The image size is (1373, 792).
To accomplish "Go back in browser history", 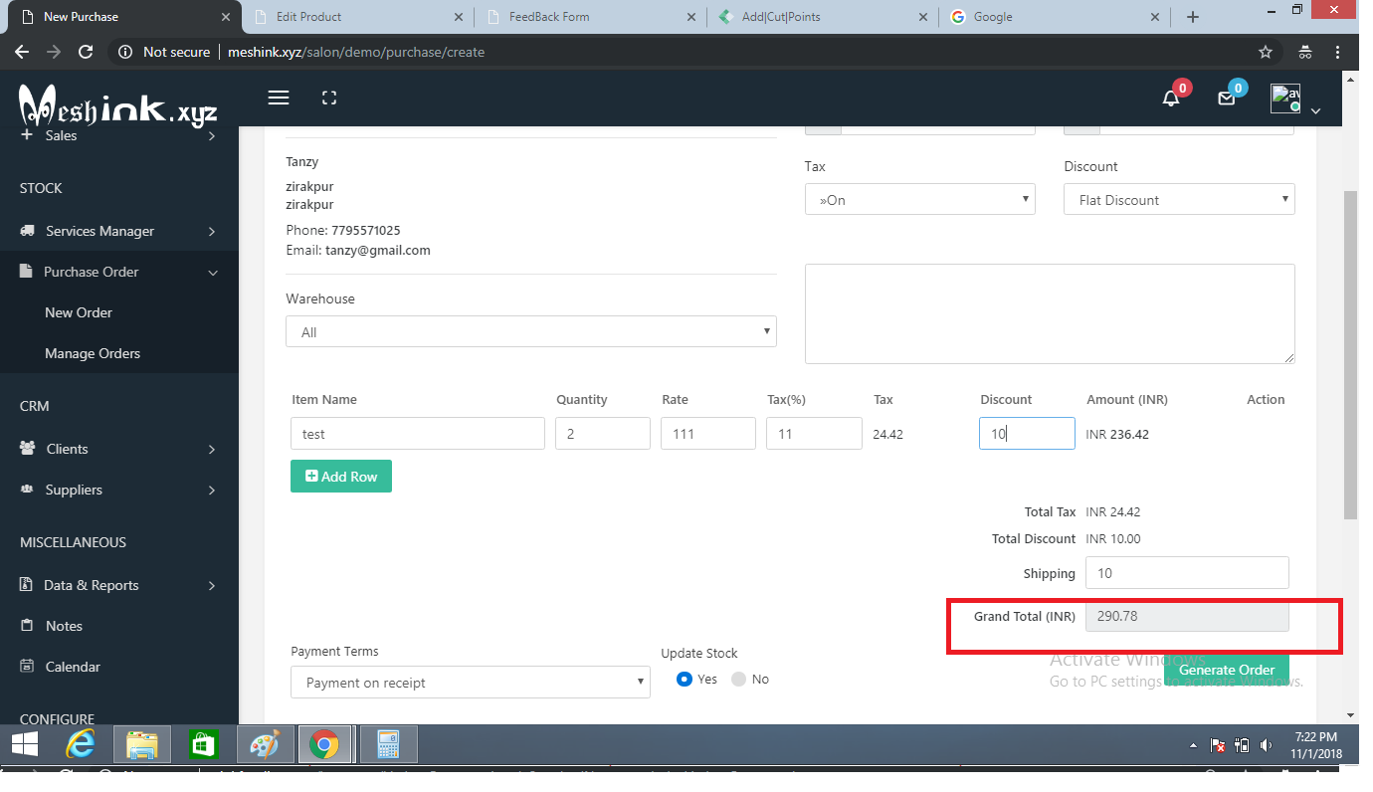I will (22, 52).
